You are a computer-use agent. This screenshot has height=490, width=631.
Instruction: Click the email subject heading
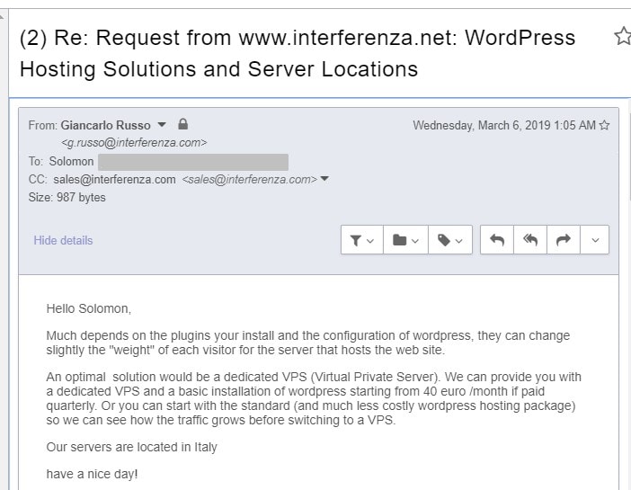coord(298,53)
